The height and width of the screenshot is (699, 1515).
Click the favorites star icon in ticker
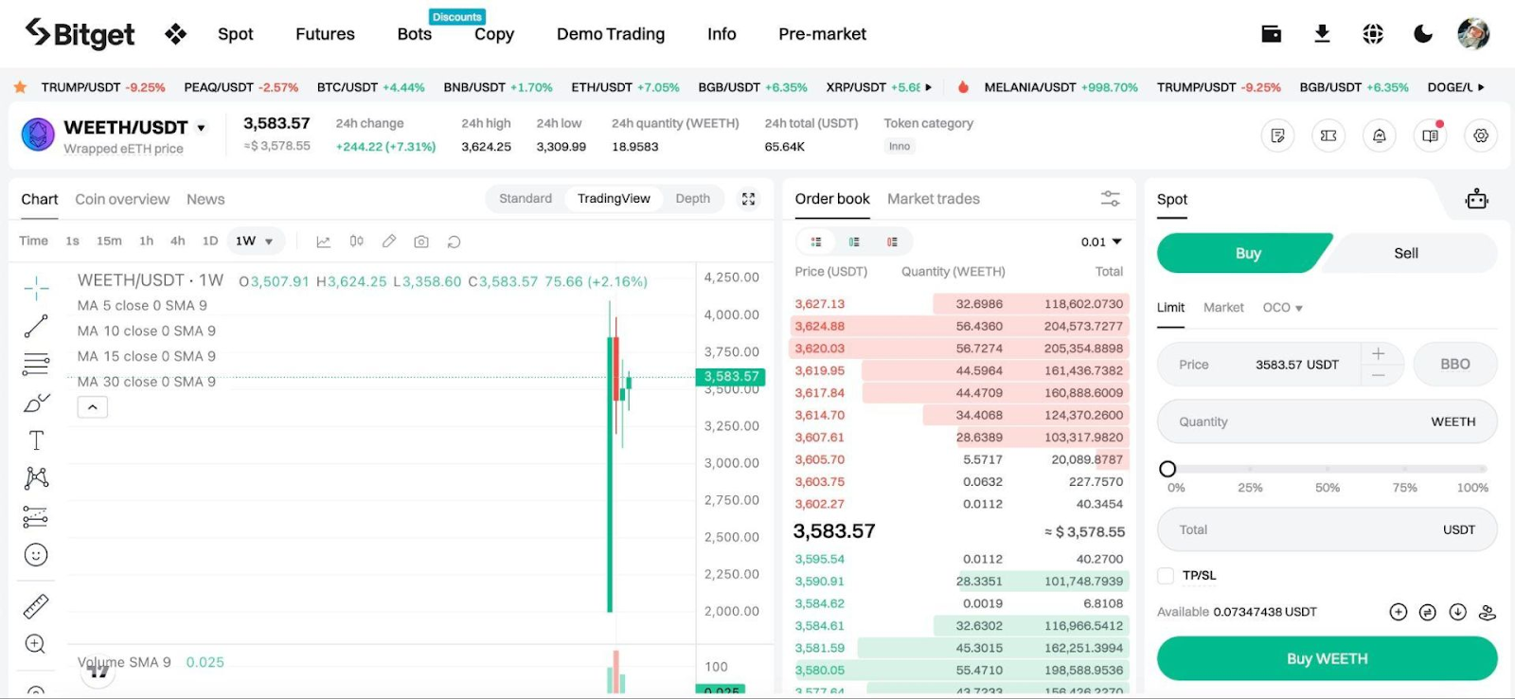20,87
